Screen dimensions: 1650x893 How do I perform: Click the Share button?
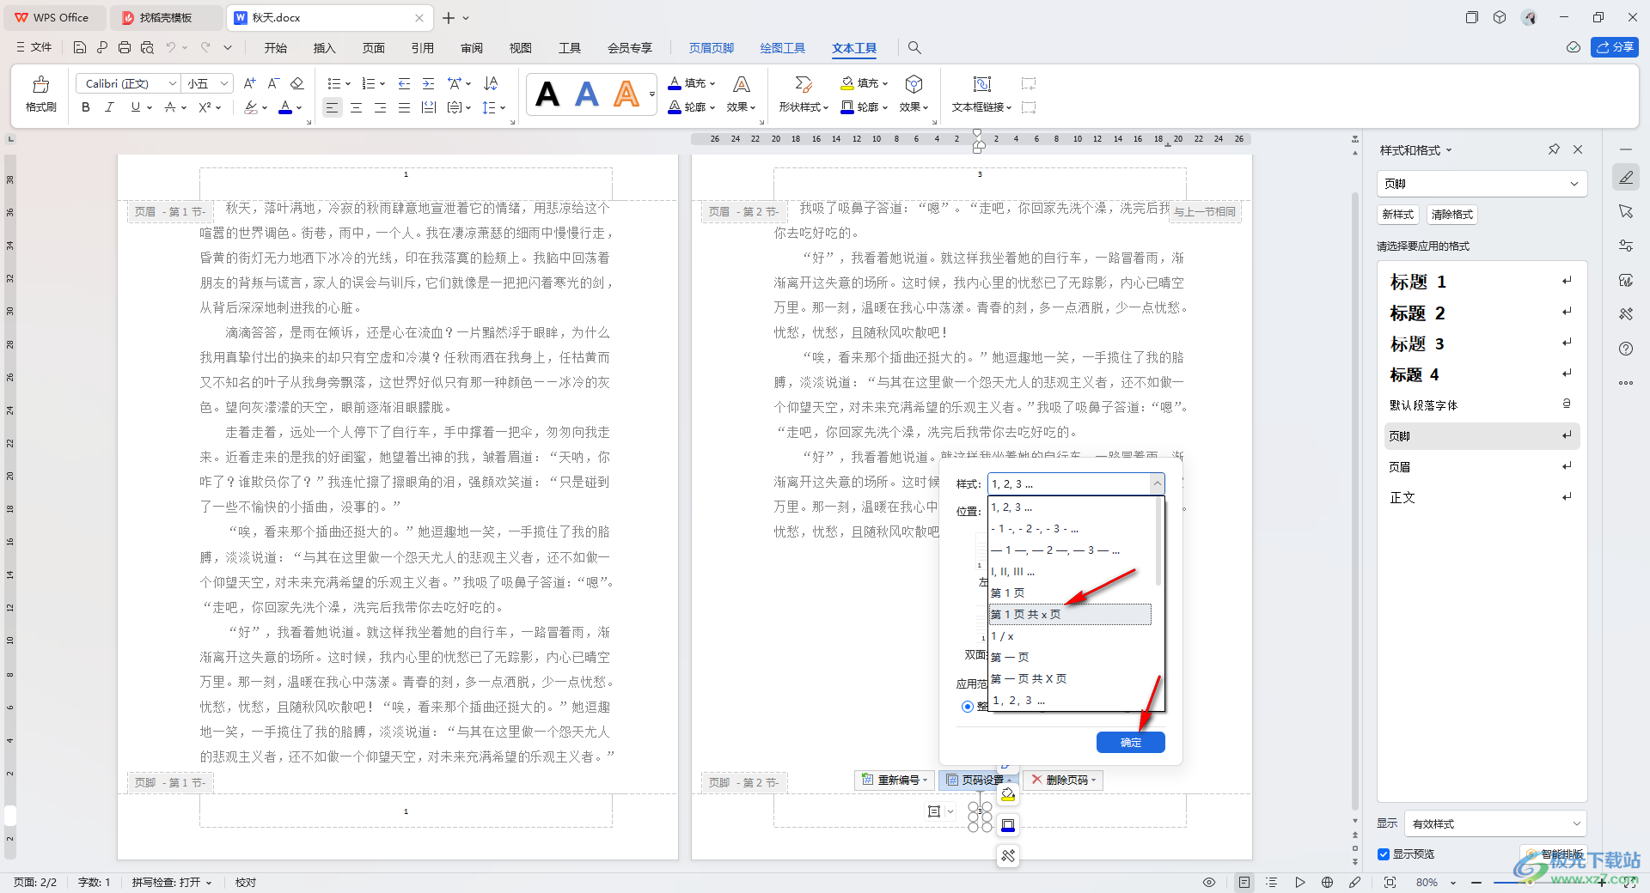[1615, 47]
